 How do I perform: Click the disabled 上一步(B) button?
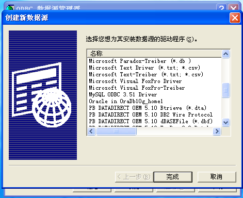coord(134,177)
